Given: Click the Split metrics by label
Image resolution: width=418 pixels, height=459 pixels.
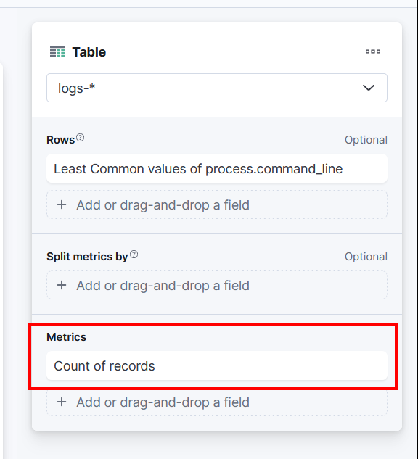Looking at the screenshot, I should 87,257.
